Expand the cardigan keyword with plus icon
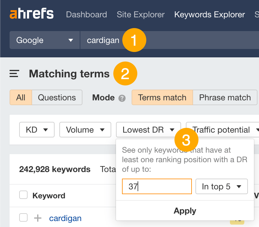259x227 pixels. point(37,218)
